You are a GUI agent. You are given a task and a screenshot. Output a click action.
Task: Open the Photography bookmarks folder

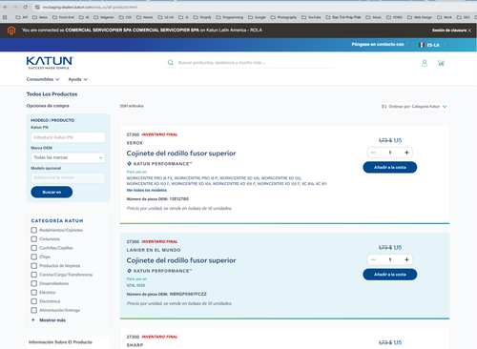(283, 17)
